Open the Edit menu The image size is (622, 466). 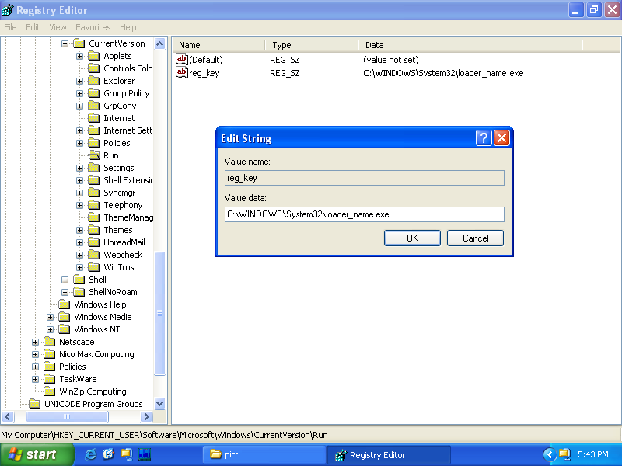[x=33, y=27]
